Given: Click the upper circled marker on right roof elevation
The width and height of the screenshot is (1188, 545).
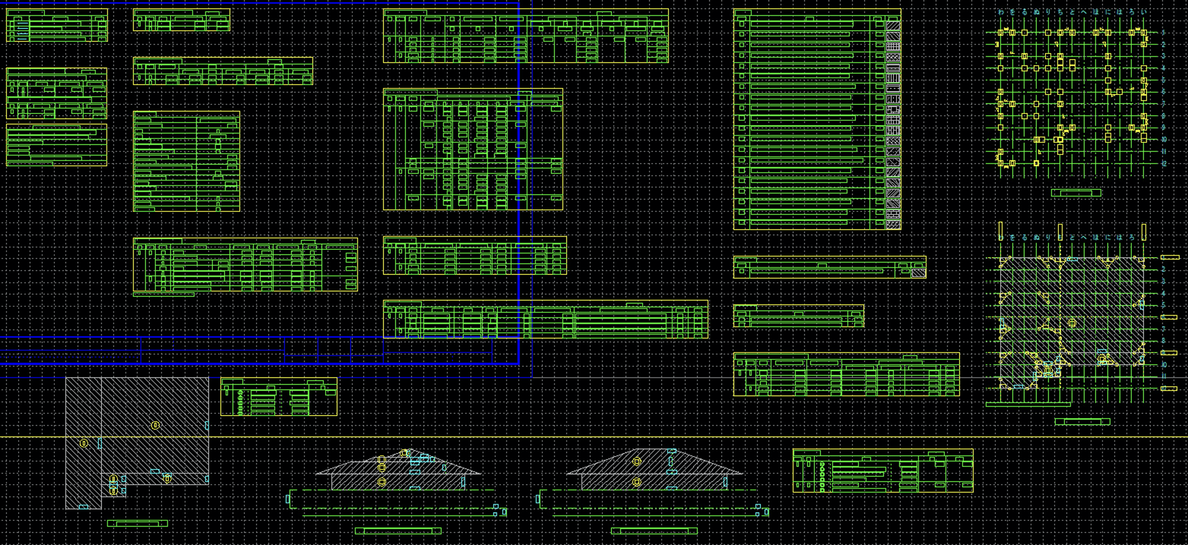Looking at the screenshot, I should click(x=637, y=461).
